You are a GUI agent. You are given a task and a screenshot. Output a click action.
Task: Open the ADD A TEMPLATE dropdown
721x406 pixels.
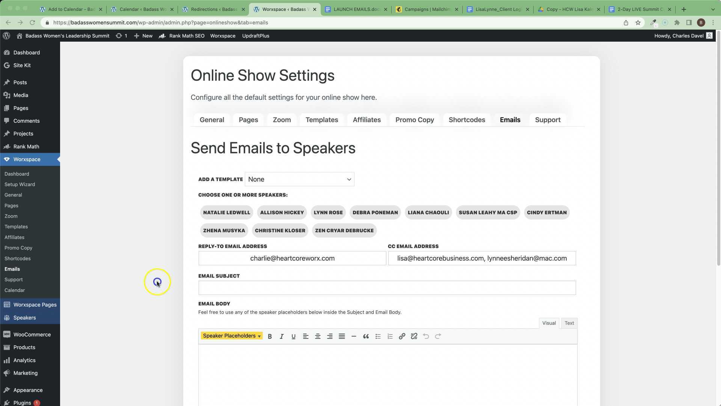pos(299,179)
